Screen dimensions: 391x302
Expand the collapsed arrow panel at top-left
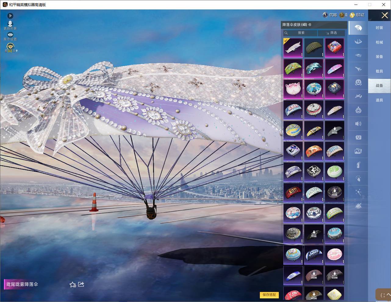(10, 16)
